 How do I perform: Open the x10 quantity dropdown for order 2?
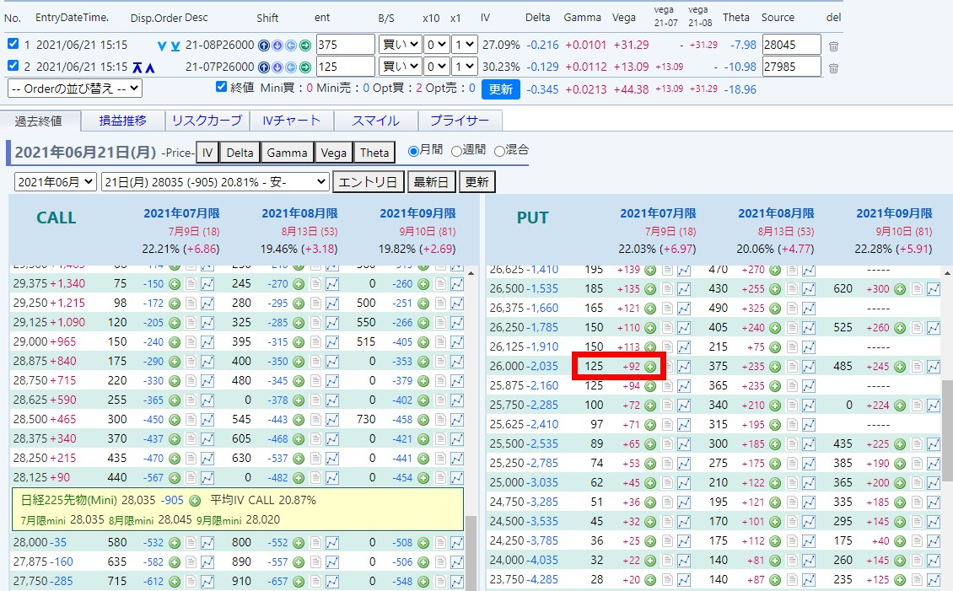(437, 67)
